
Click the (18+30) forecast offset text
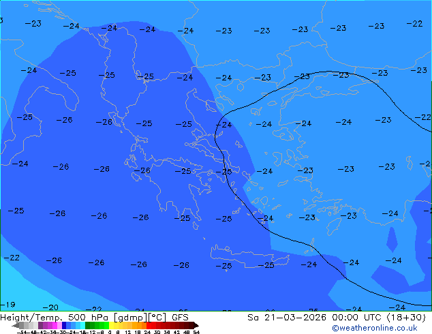coord(407,318)
